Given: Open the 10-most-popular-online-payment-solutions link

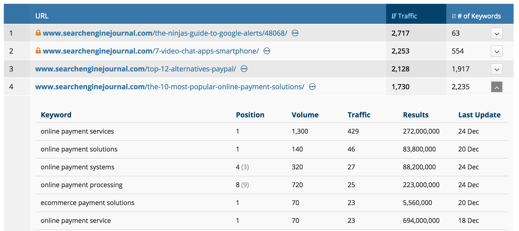Looking at the screenshot, I should (x=170, y=87).
